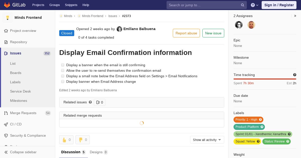This screenshot has height=158, width=301.
Task: Open Service Desk in the sidebar
Action: [20, 91]
